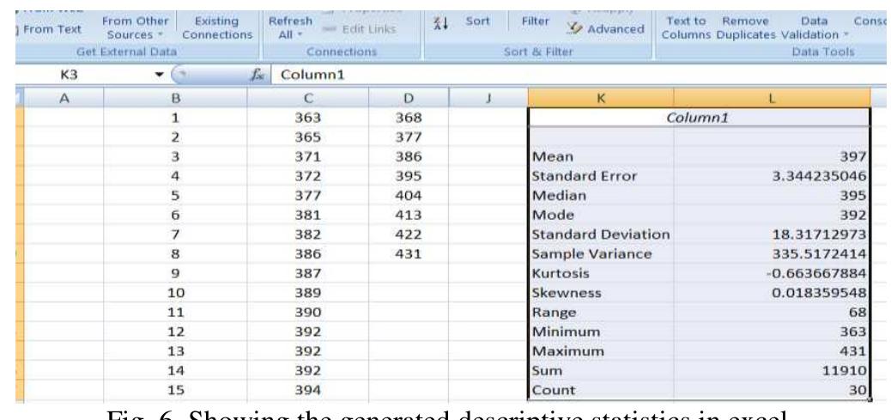Click the value 0.018359548
891x420 pixels.
click(819, 293)
